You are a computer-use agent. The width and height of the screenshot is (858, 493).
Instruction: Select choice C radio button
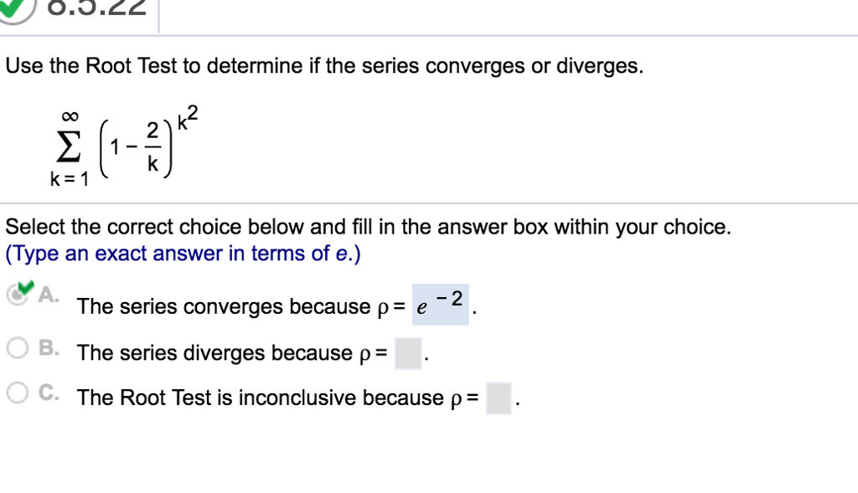coord(17,392)
